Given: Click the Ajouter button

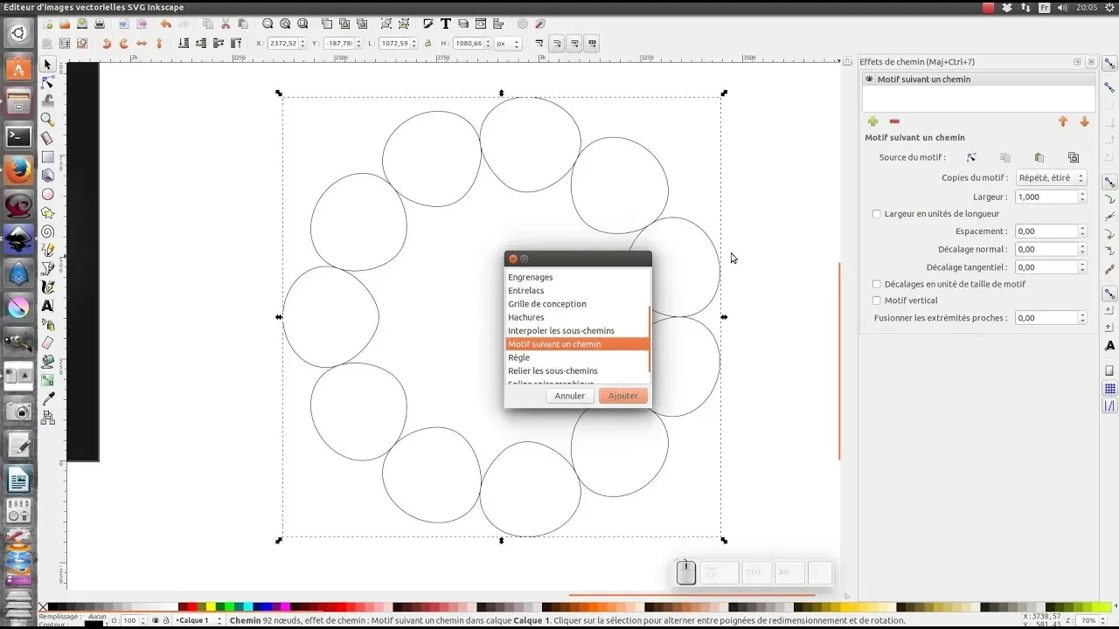Looking at the screenshot, I should 623,396.
